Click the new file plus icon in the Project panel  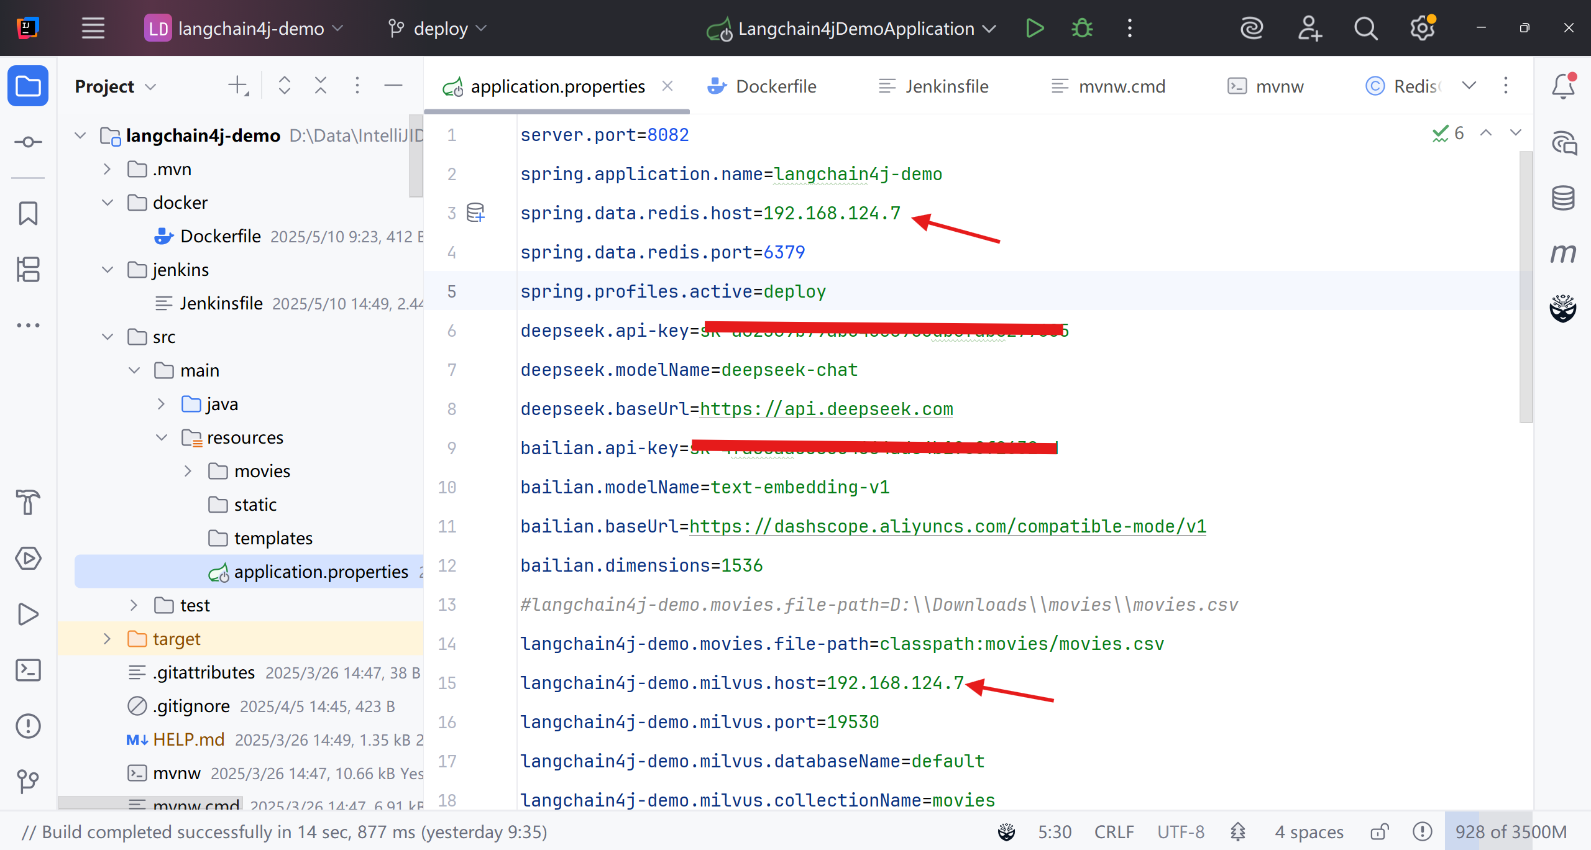[x=239, y=86]
